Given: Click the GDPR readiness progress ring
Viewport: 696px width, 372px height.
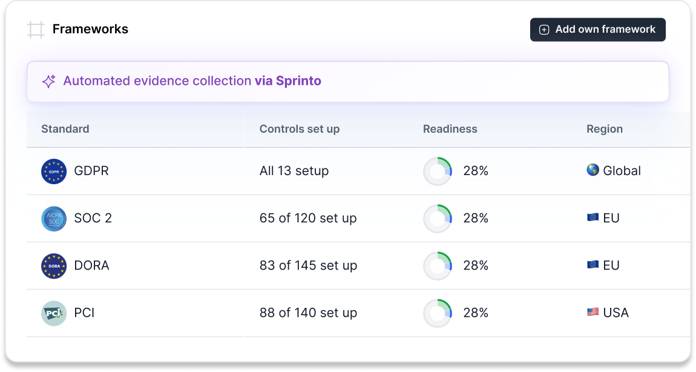Looking at the screenshot, I should tap(438, 171).
